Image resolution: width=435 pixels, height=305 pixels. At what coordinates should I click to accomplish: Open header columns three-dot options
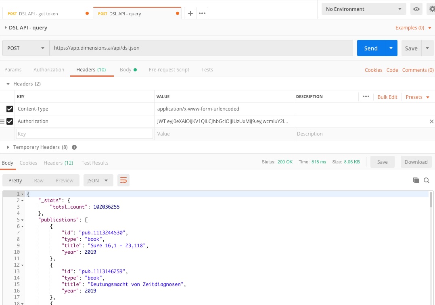[x=366, y=96]
